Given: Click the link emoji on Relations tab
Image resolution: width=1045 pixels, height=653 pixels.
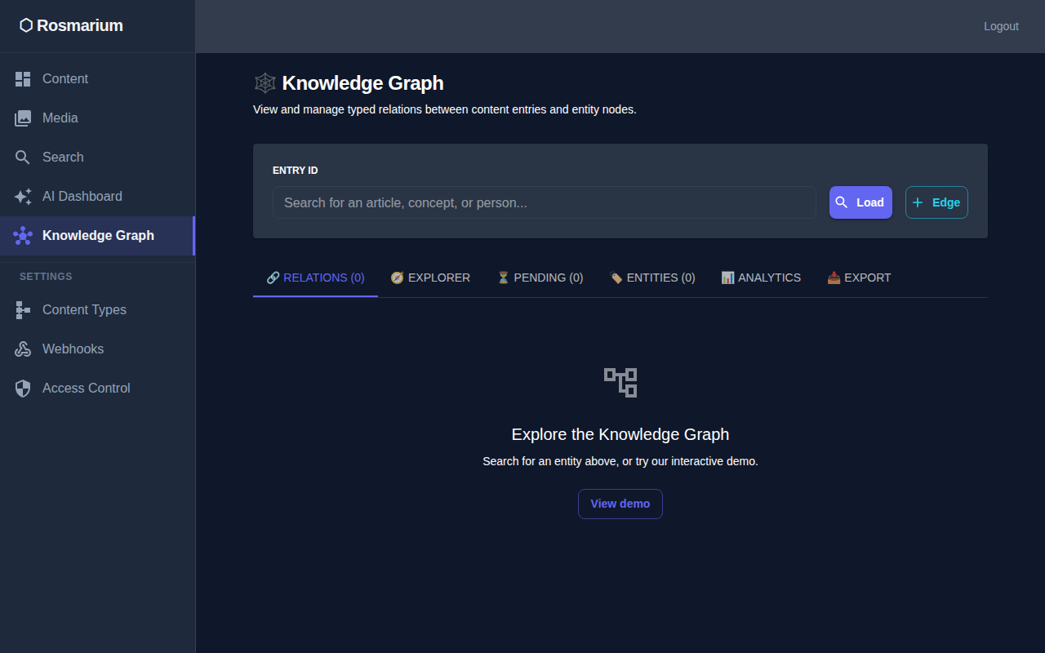Looking at the screenshot, I should pyautogui.click(x=273, y=278).
